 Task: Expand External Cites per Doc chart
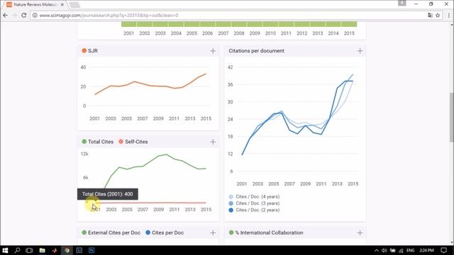coord(213,233)
